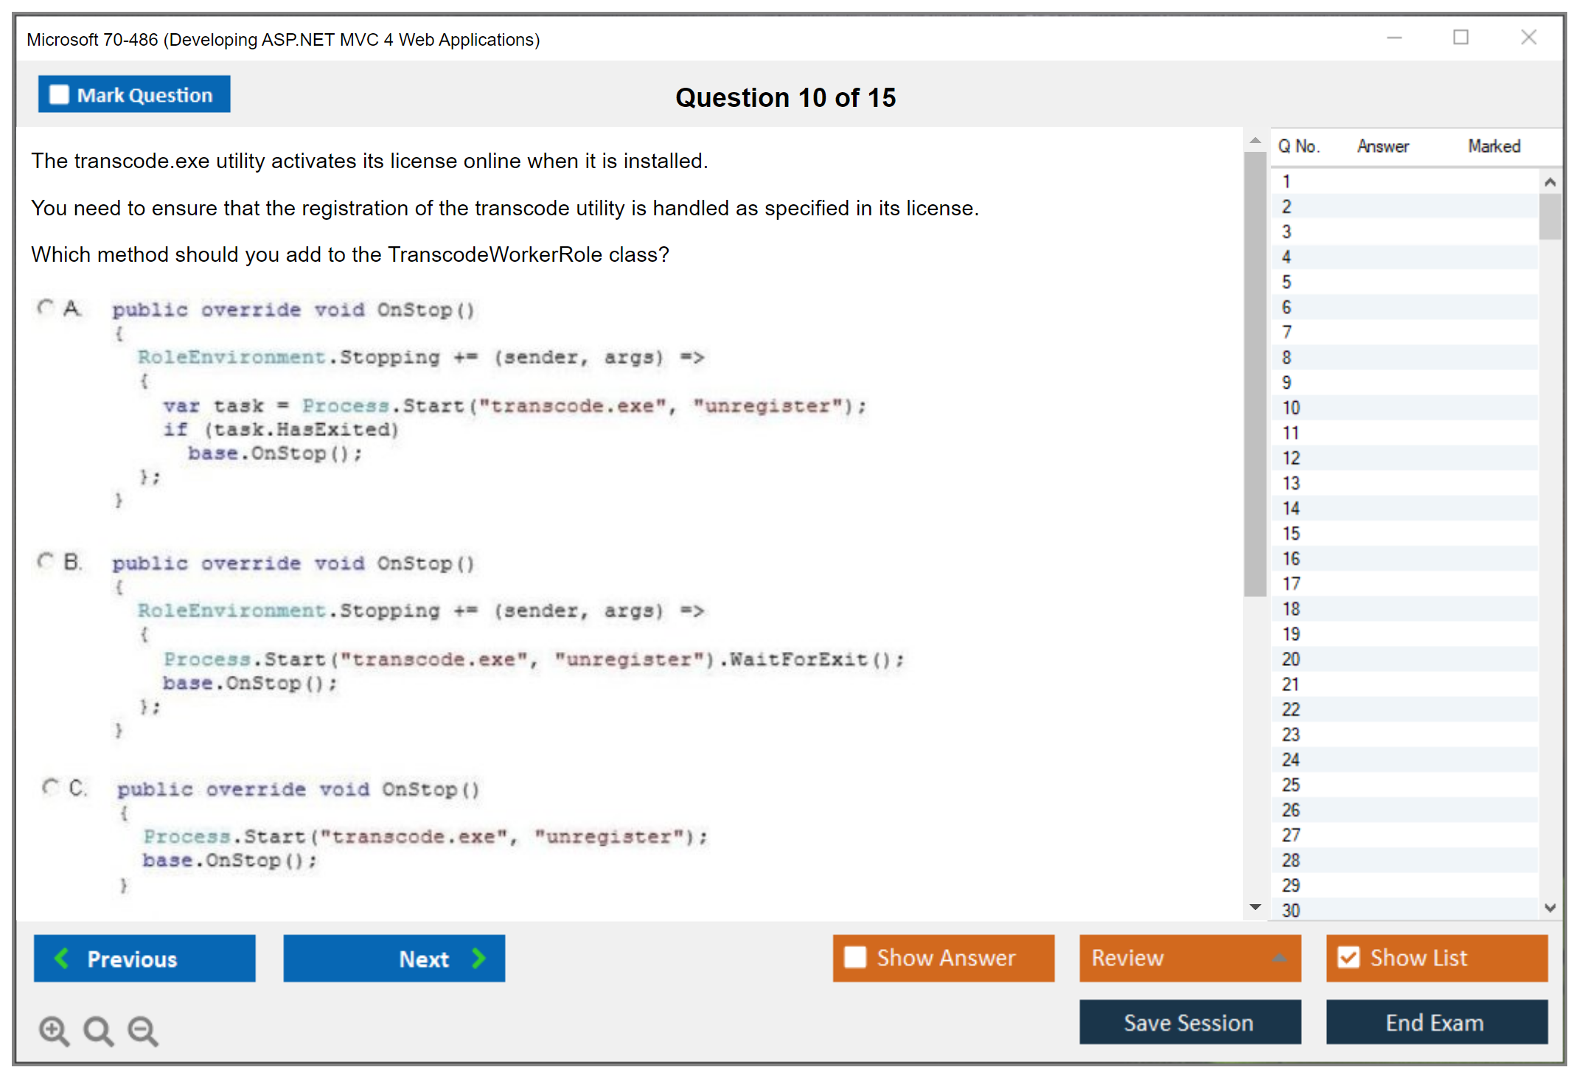Click the zoom in magnifier icon
Viewport: 1585px width, 1084px height.
(x=54, y=1030)
